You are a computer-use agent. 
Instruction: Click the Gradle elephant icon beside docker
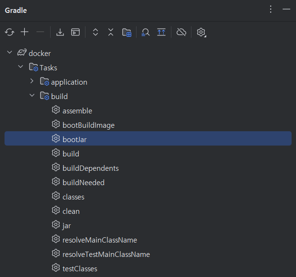click(22, 53)
